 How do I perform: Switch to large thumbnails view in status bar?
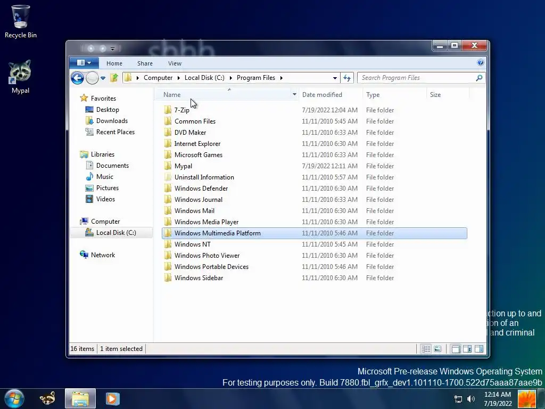click(x=437, y=349)
